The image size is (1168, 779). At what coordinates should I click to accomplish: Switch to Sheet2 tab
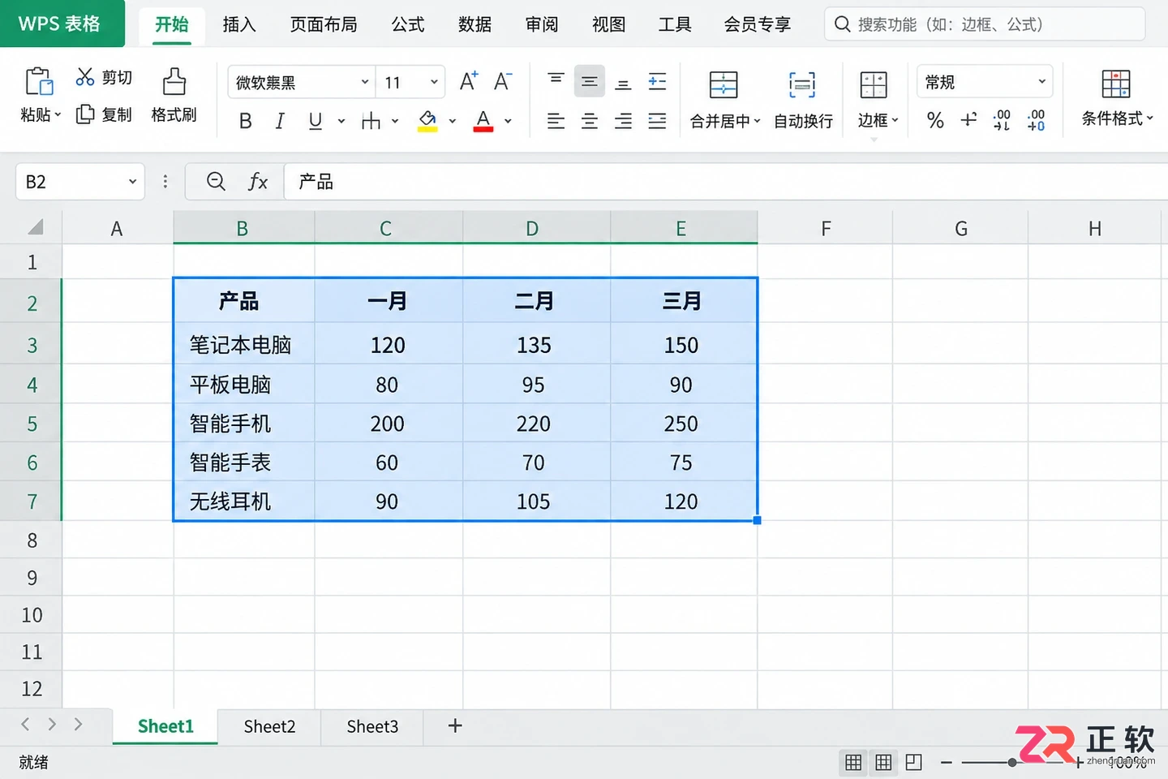(269, 726)
